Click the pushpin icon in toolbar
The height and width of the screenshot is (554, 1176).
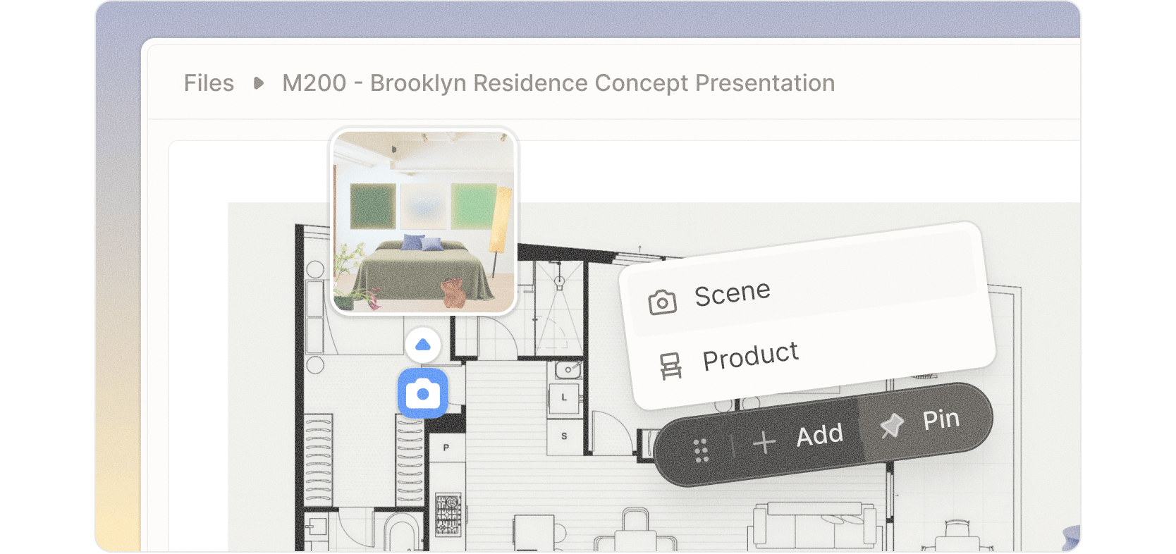point(892,425)
